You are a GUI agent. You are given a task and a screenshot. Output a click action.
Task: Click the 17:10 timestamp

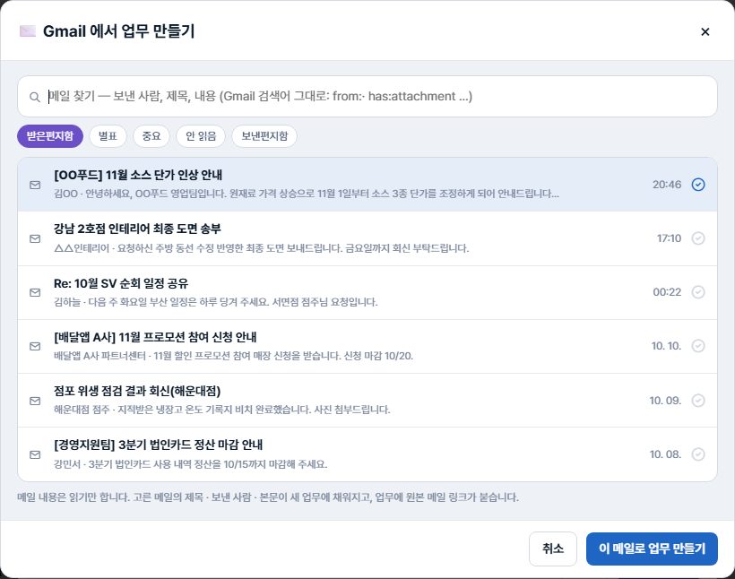[x=669, y=238]
